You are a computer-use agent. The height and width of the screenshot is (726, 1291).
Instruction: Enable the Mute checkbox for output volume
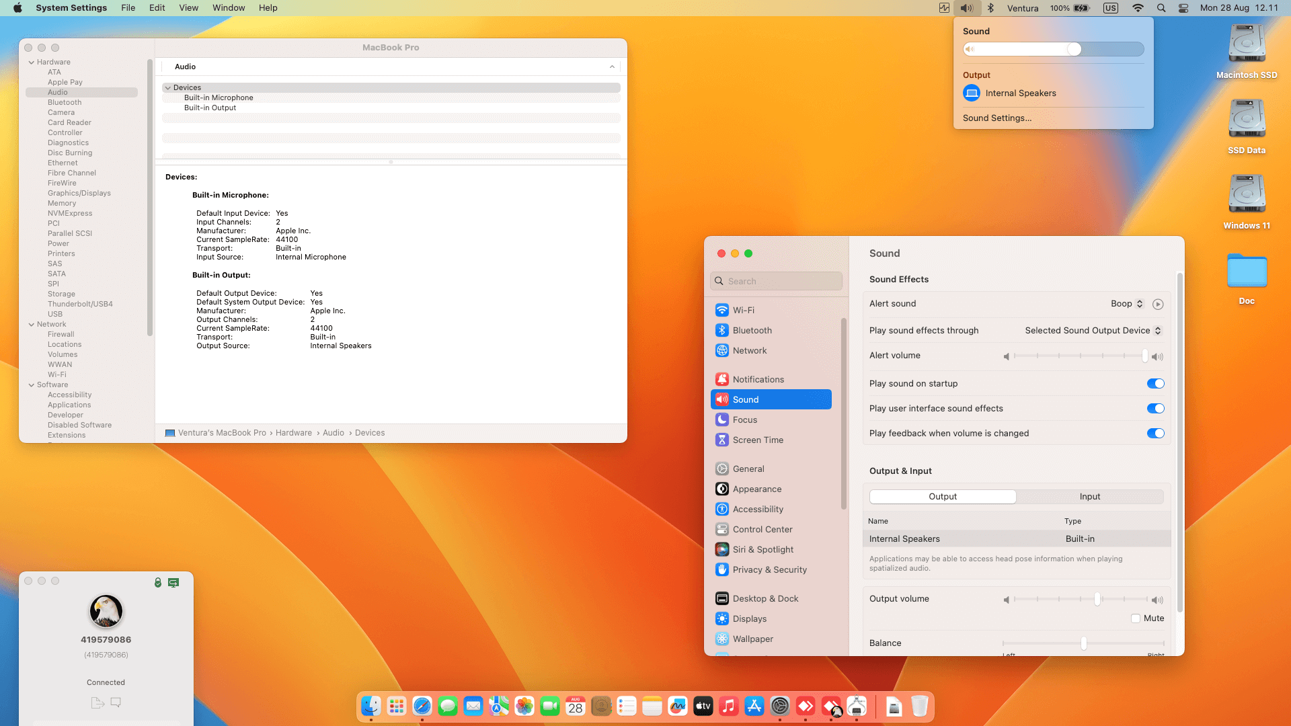click(1136, 618)
